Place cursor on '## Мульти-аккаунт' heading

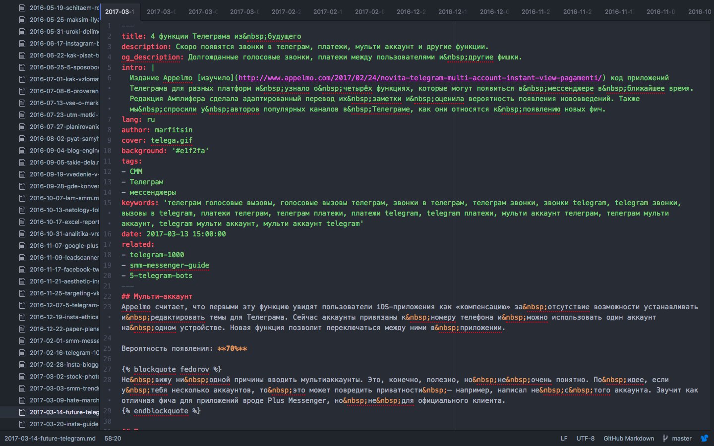click(157, 296)
